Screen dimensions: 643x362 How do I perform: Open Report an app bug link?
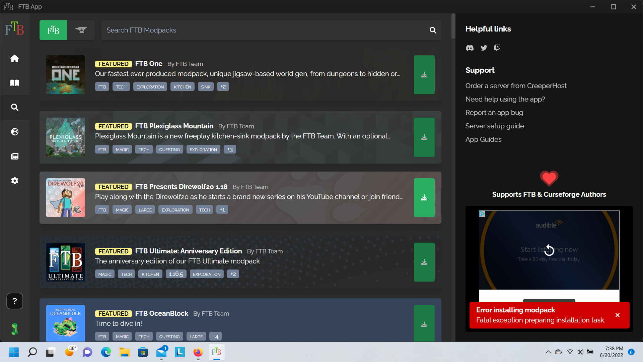(494, 113)
